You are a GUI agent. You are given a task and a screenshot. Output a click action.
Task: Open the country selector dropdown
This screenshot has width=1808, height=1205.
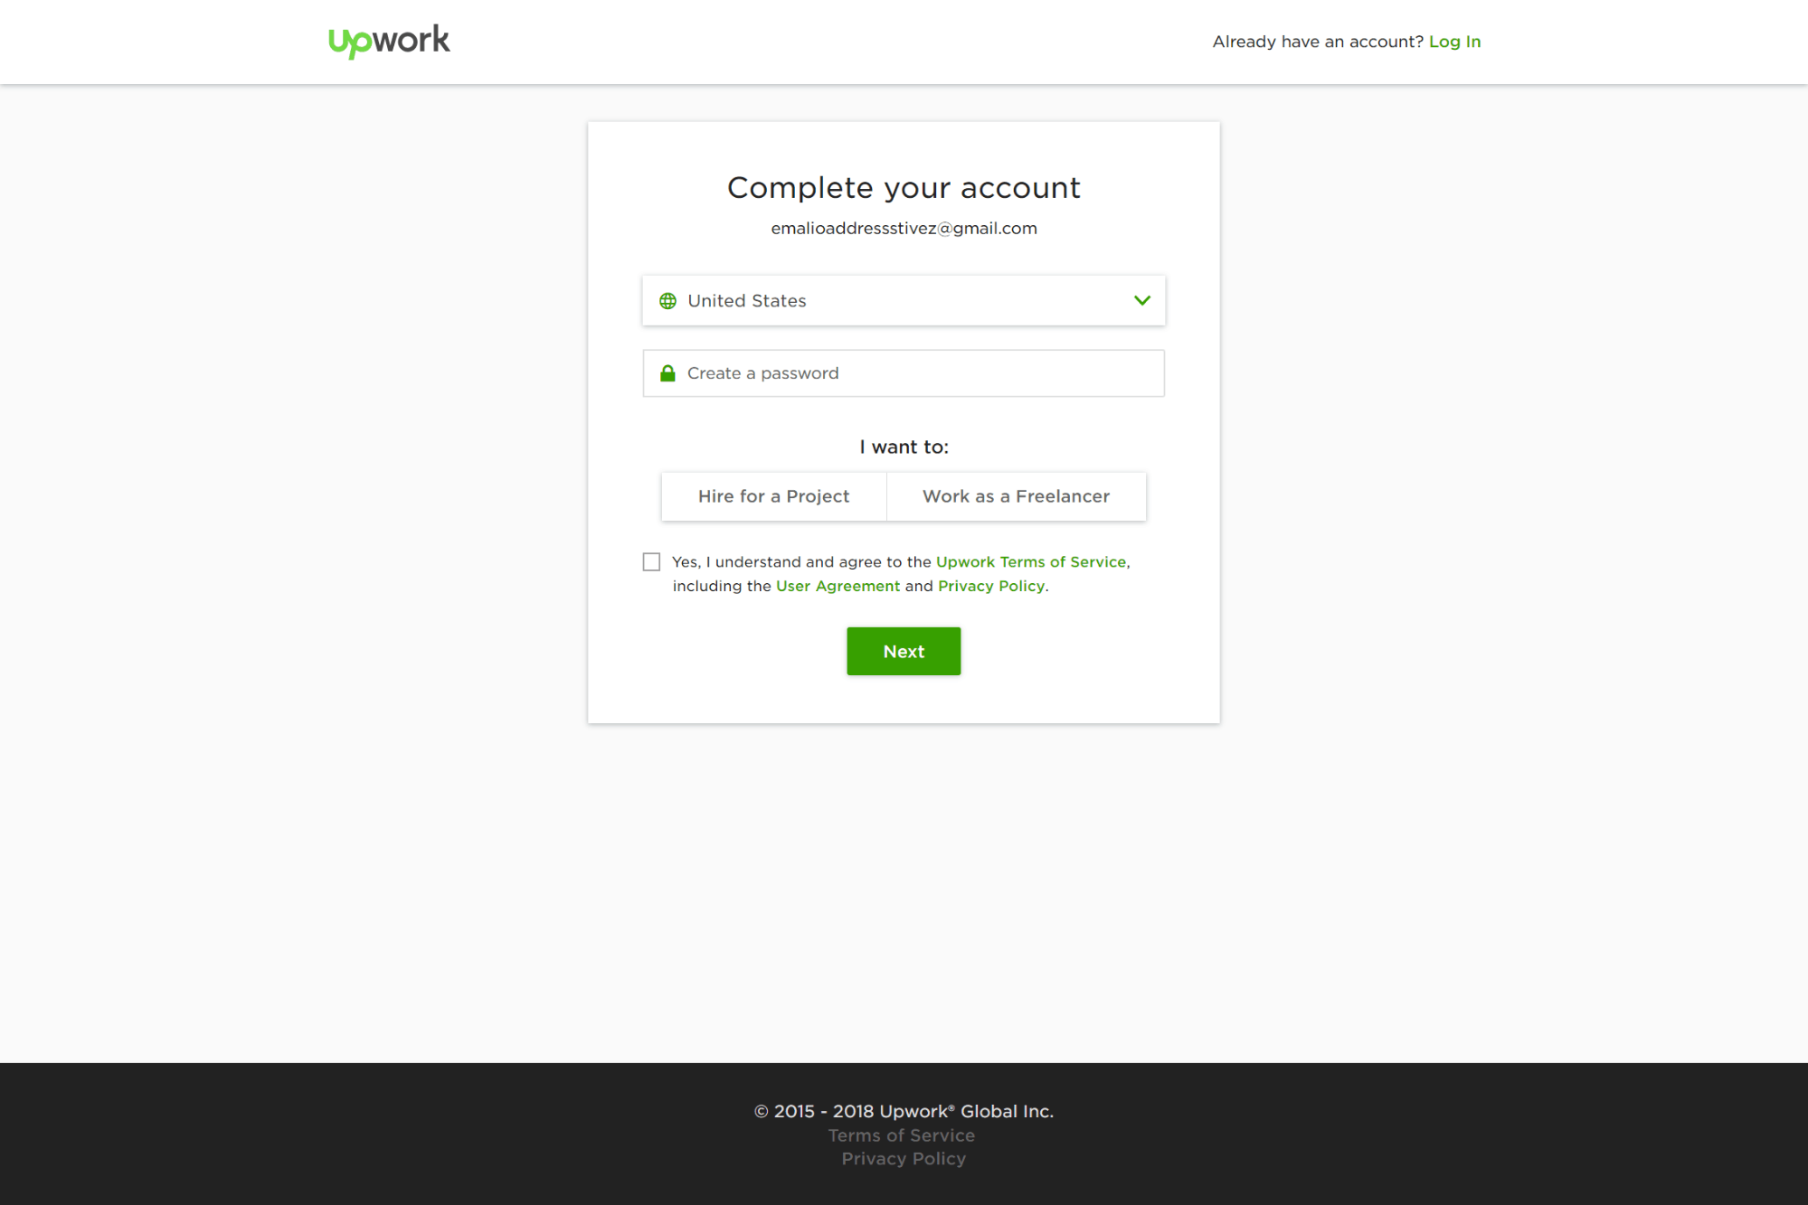(x=904, y=298)
